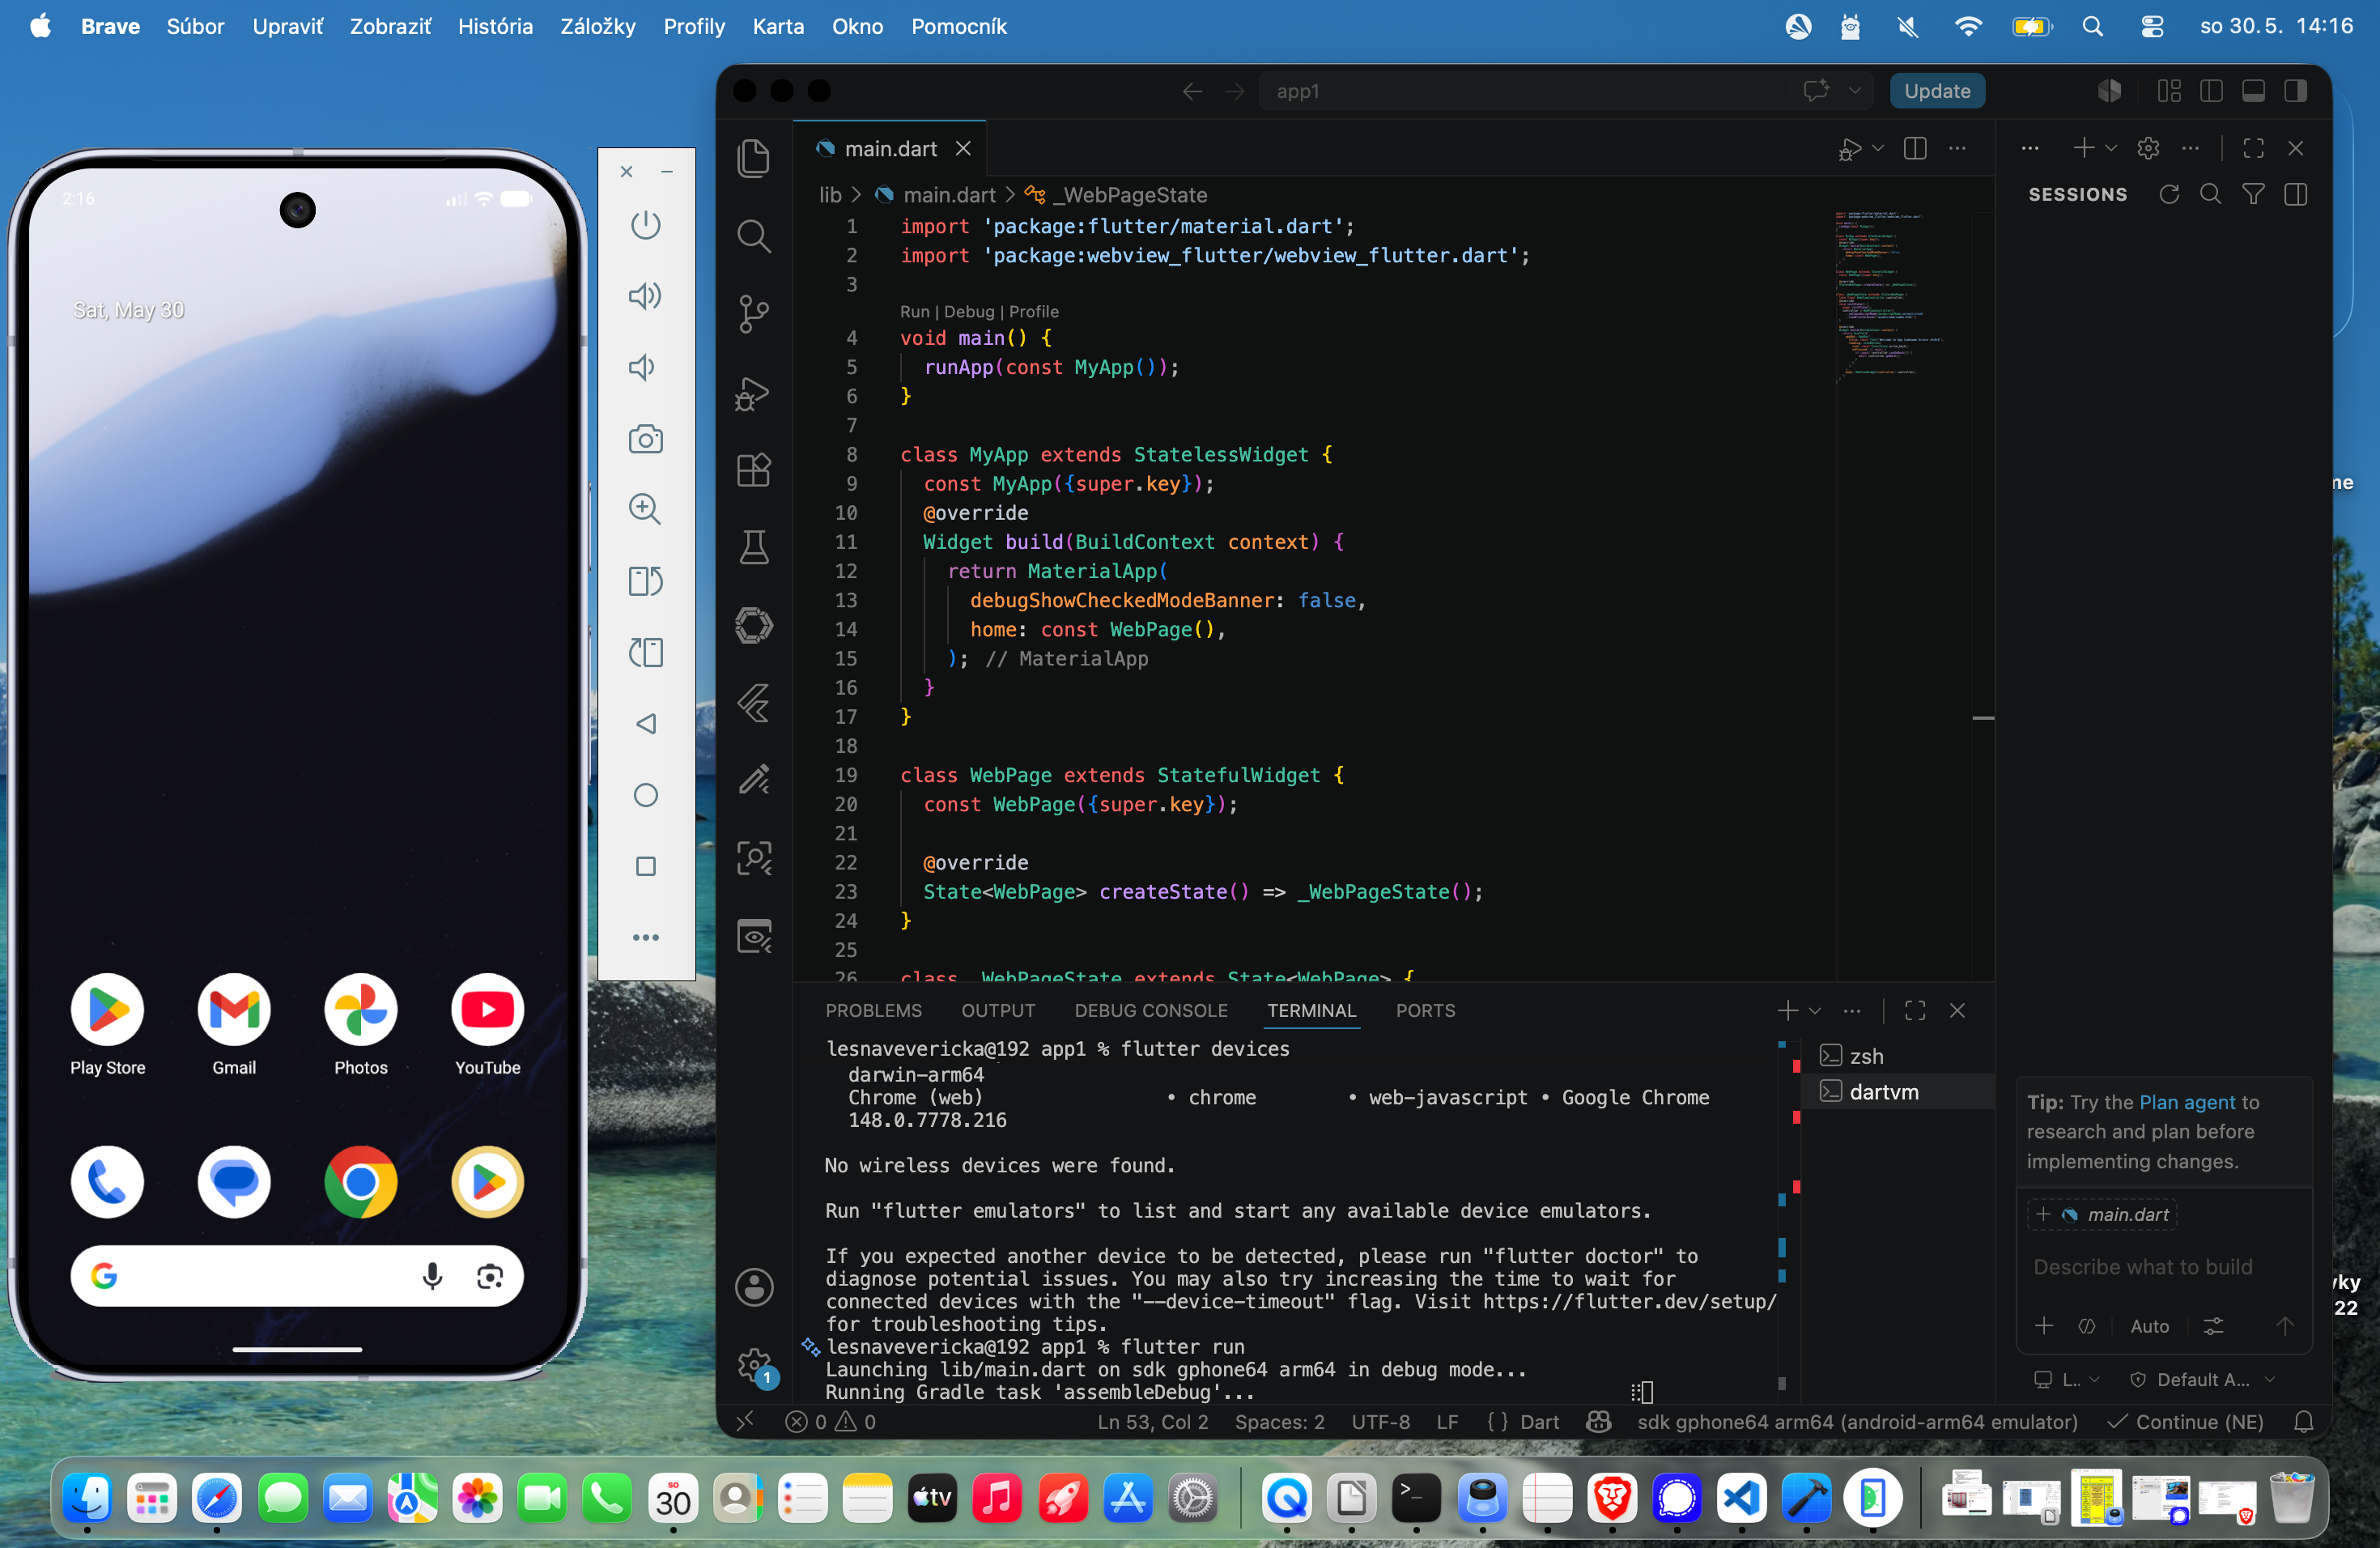Click the Profile code lens above main()
The height and width of the screenshot is (1548, 2380).
pyautogui.click(x=1034, y=312)
